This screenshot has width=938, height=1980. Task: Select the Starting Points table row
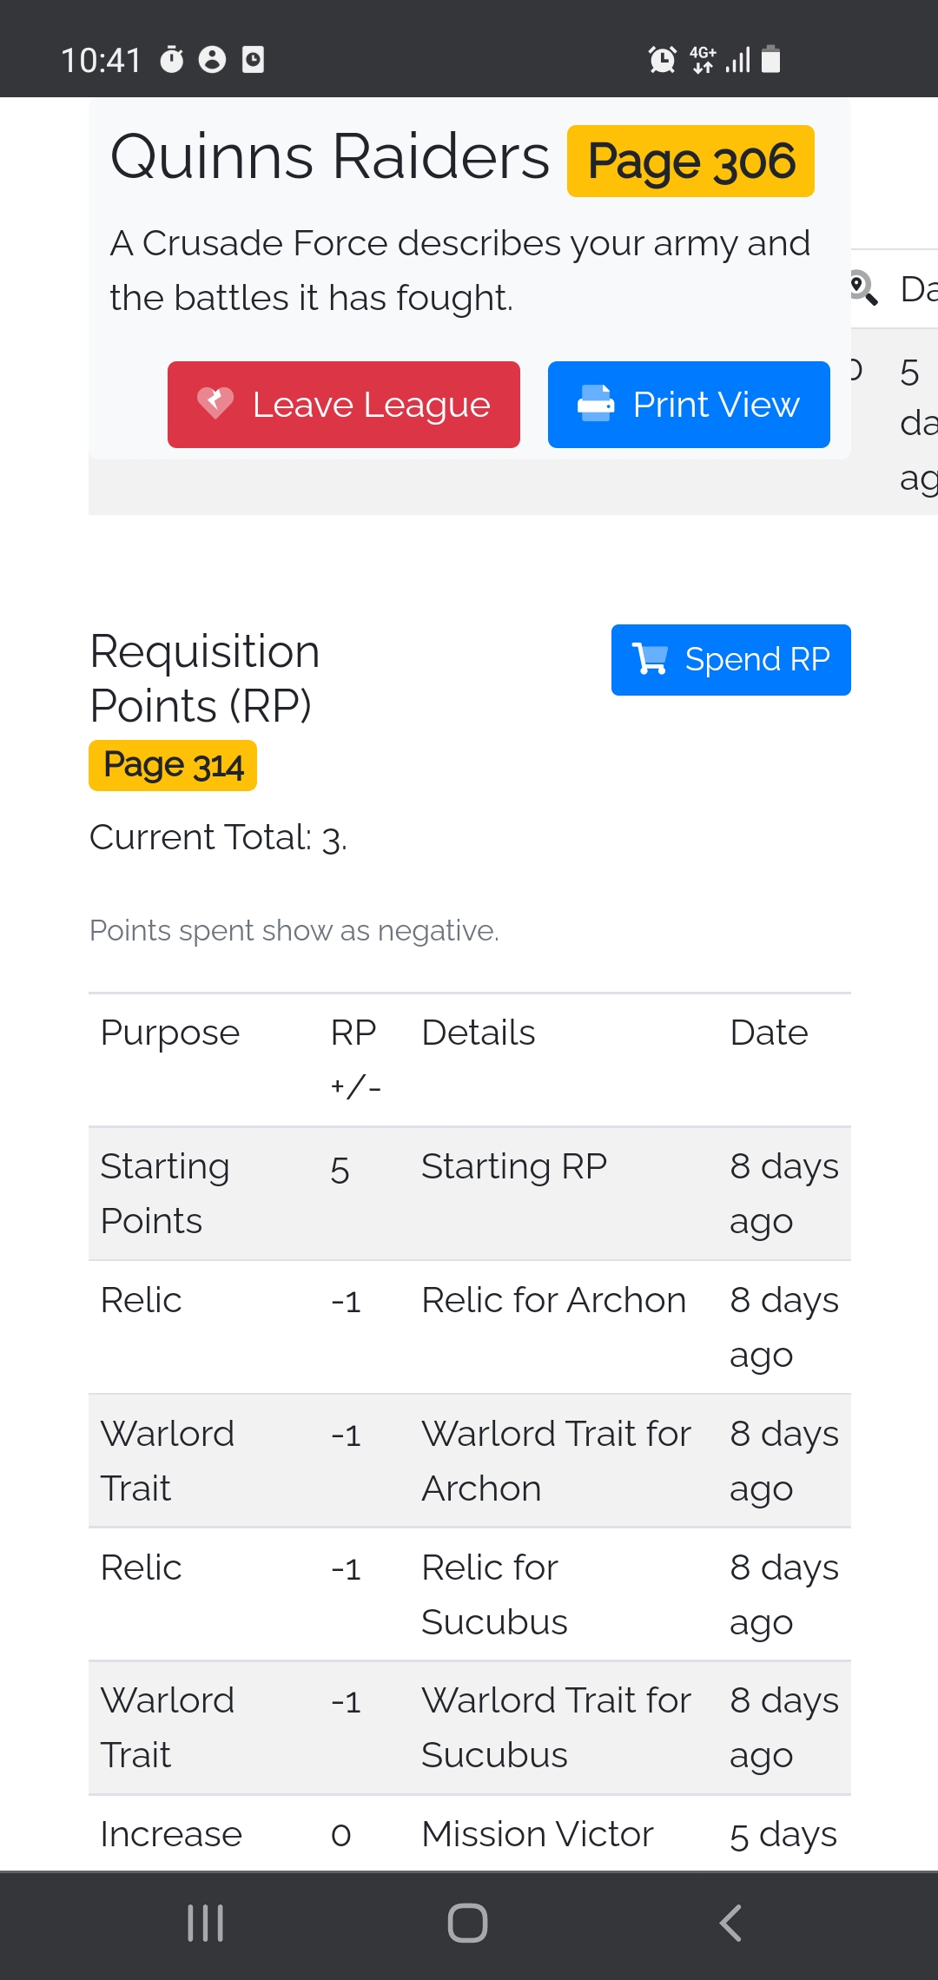(x=469, y=1193)
